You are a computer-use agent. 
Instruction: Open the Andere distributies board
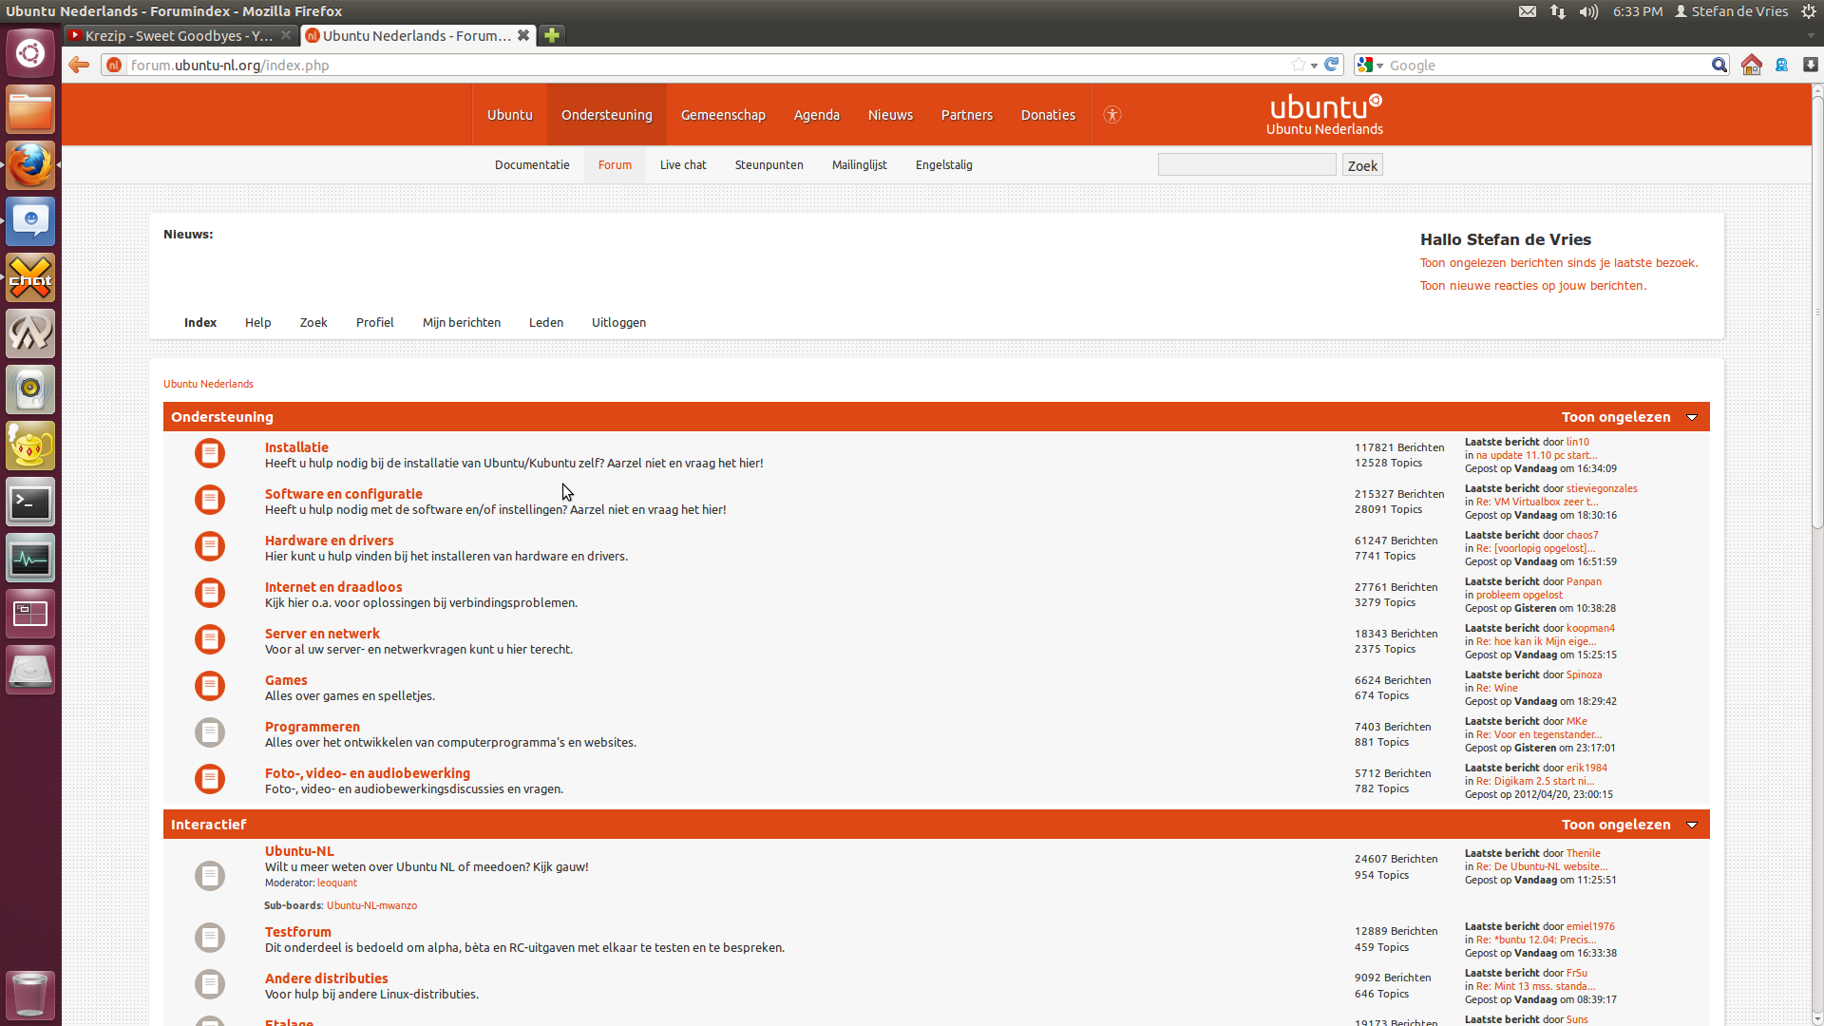pos(326,978)
